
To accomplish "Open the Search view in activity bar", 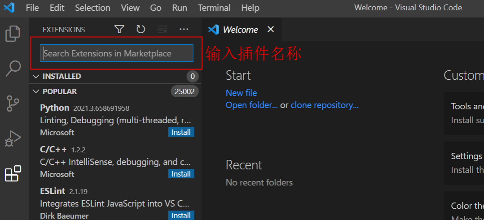I will coord(13,69).
